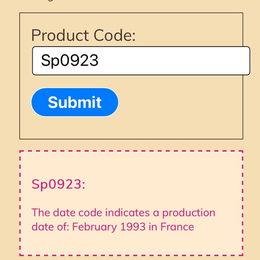Screen dimensions: 260x260
Task: Click the blank right part of input field
Action: (x=174, y=61)
